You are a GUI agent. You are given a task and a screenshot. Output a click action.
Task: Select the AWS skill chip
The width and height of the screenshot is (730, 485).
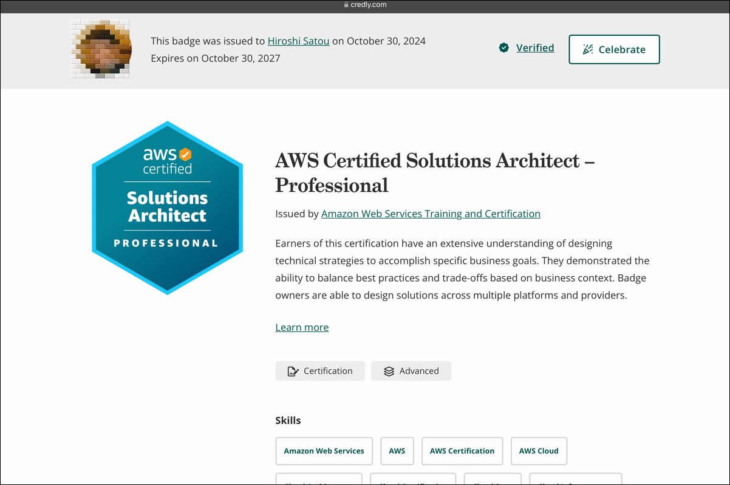click(x=397, y=451)
